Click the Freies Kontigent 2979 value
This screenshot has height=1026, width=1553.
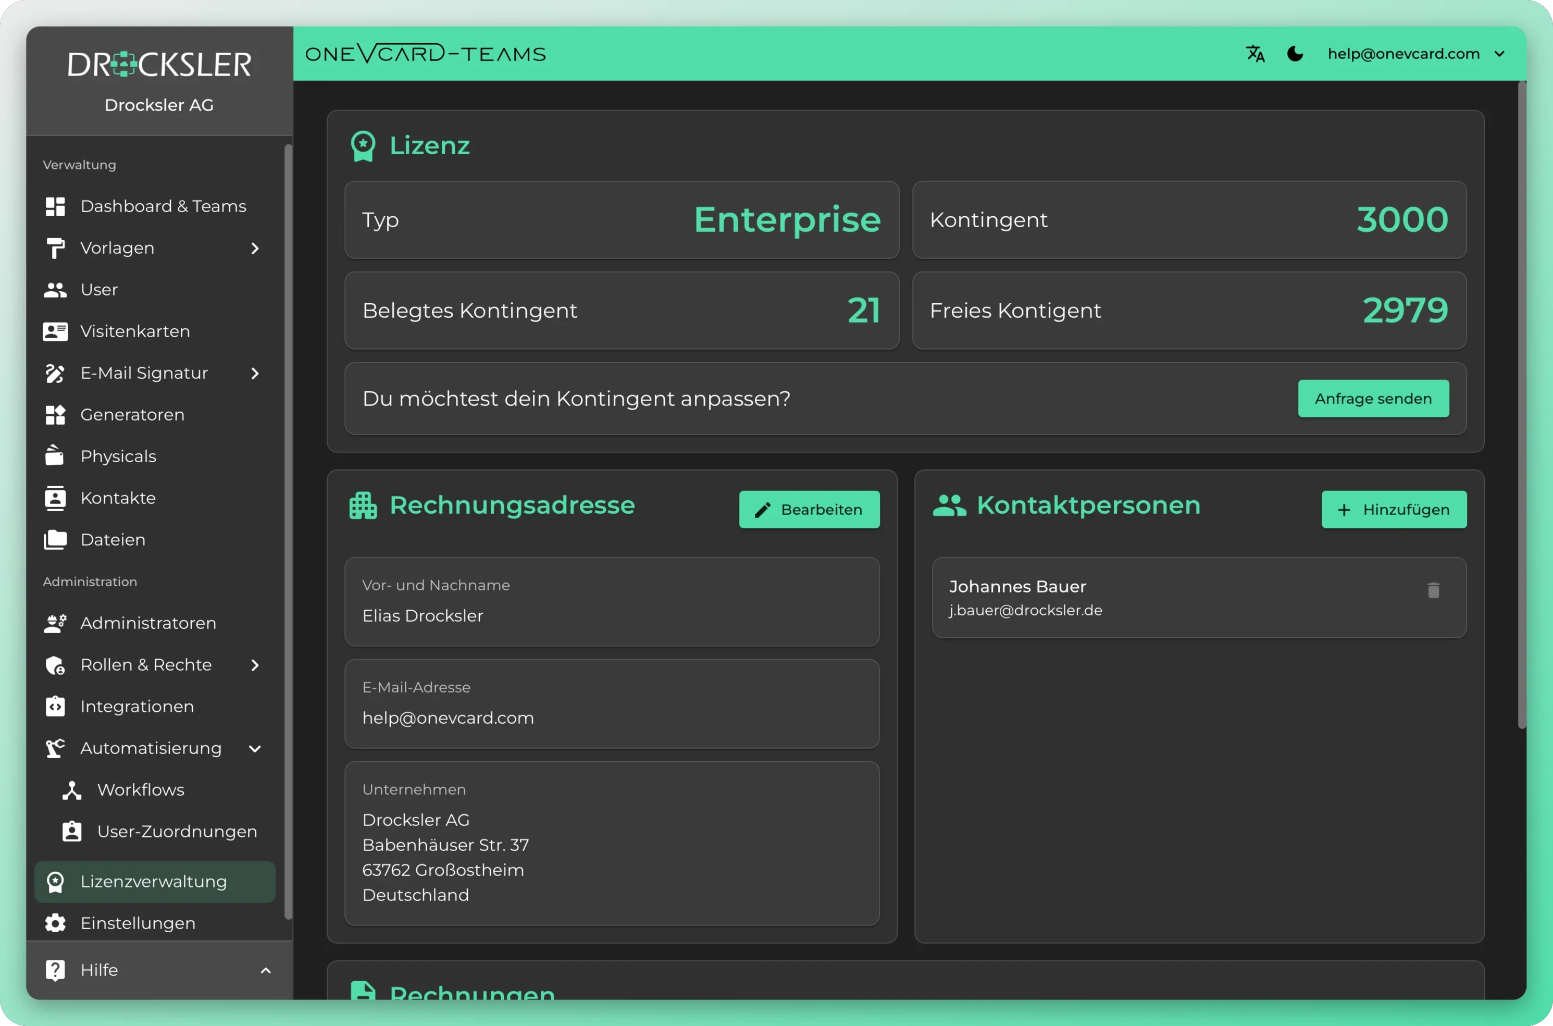[x=1405, y=310]
